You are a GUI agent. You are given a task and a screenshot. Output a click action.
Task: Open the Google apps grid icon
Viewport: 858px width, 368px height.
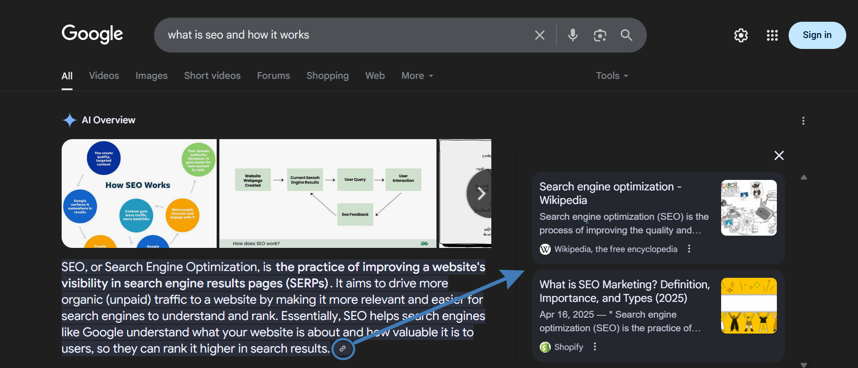click(x=772, y=35)
